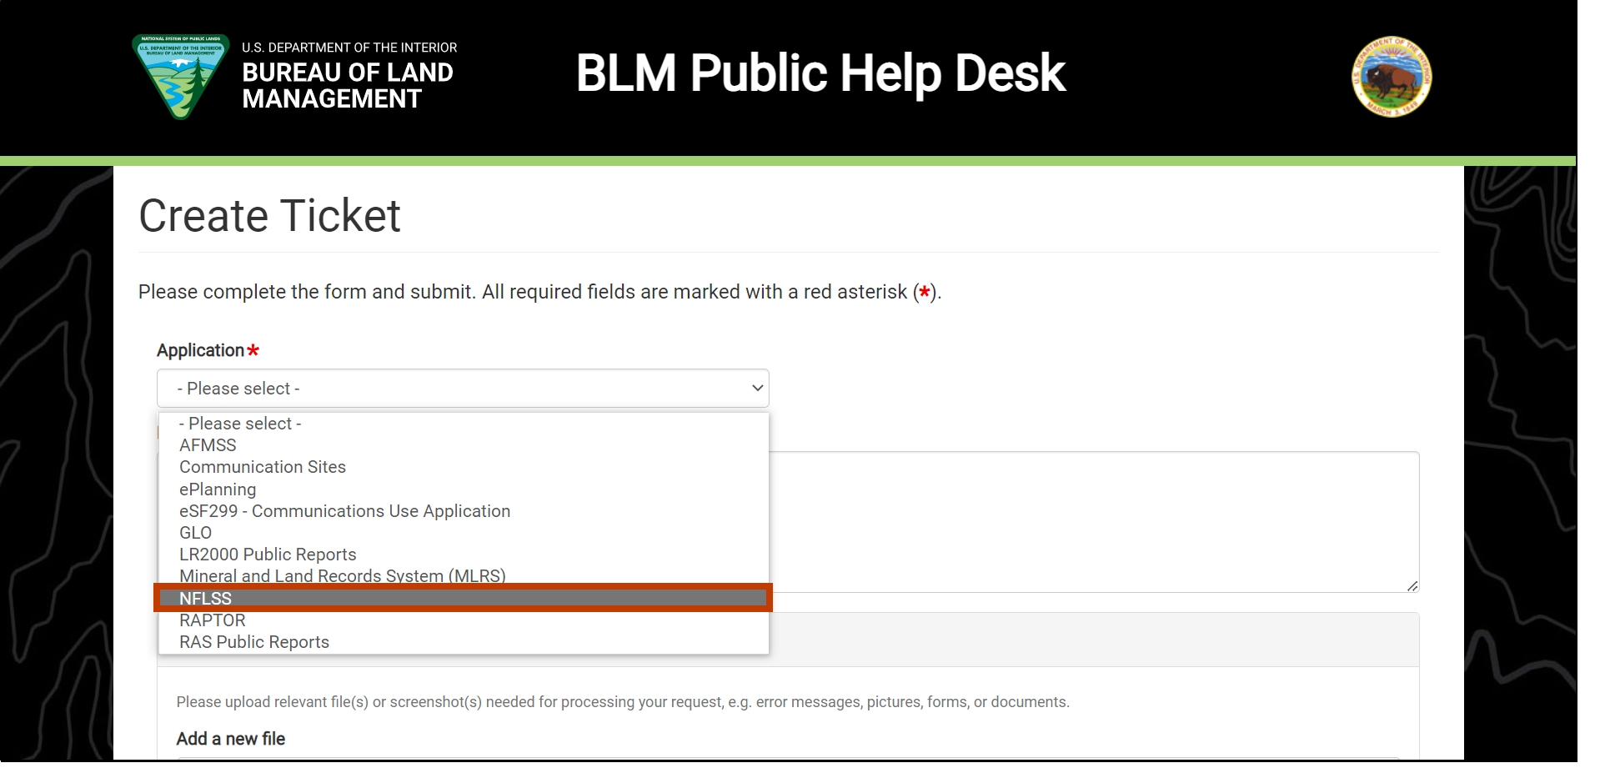Click the BLM triangle logo in the header
The height and width of the screenshot is (768, 1600).
(x=180, y=77)
